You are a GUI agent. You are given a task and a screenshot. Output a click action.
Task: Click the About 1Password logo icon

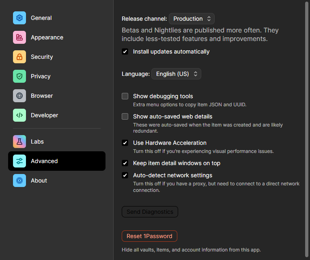coord(19,180)
